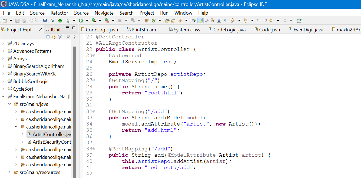Close the Project Explorer view
This screenshot has width=361, height=178.
coord(41,29)
